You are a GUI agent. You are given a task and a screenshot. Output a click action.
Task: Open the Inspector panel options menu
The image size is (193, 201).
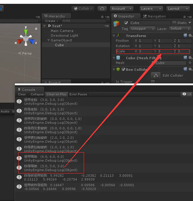(189, 17)
